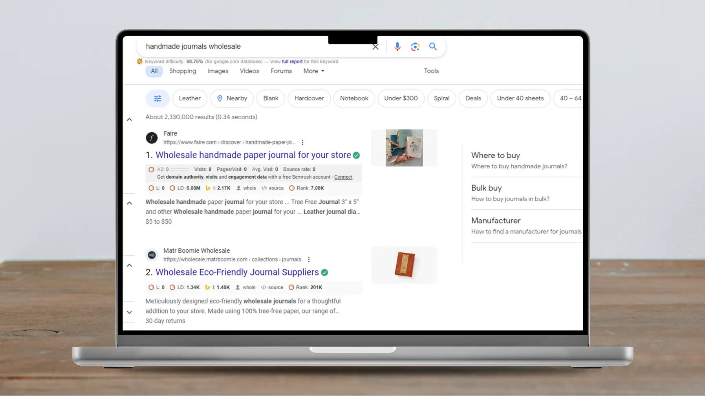The image size is (705, 396).
Task: Clear the search box with X icon
Action: click(x=375, y=47)
